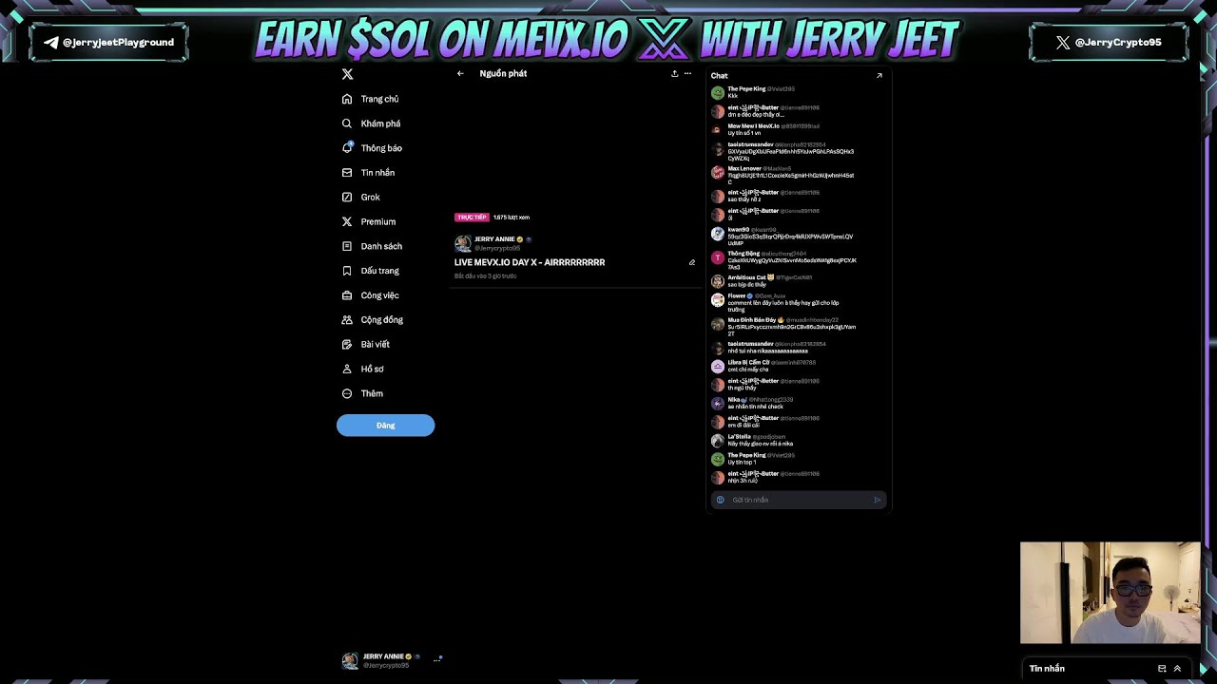Screen dimensions: 1217x684
Task: Click "LIVE MEVX.IO DAY X" broadcast title
Action: tap(530, 262)
